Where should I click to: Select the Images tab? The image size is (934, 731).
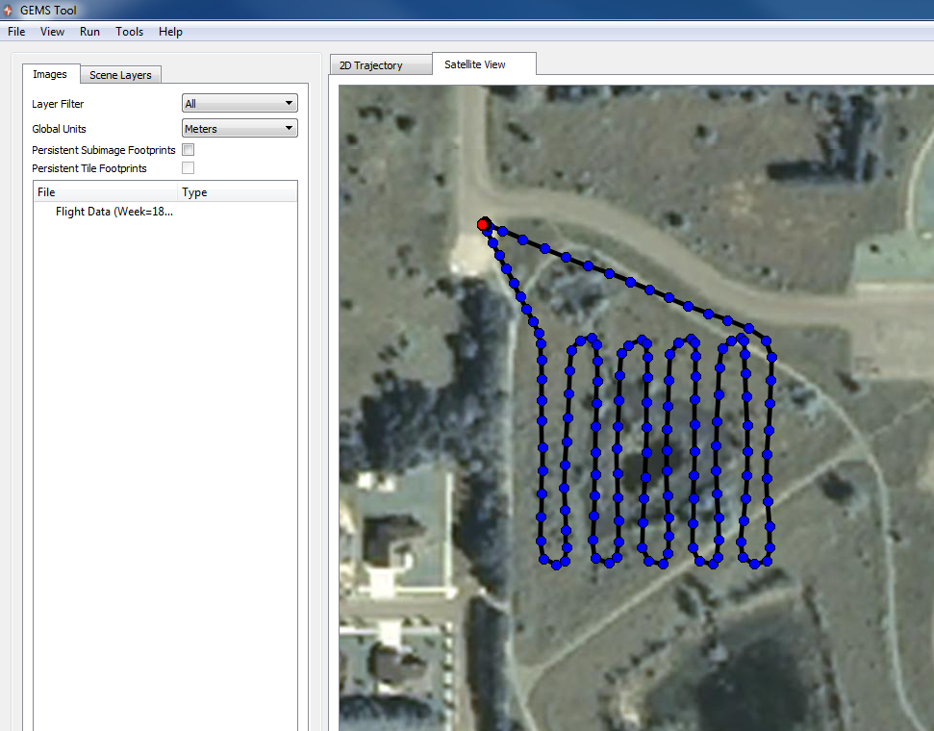click(x=51, y=74)
